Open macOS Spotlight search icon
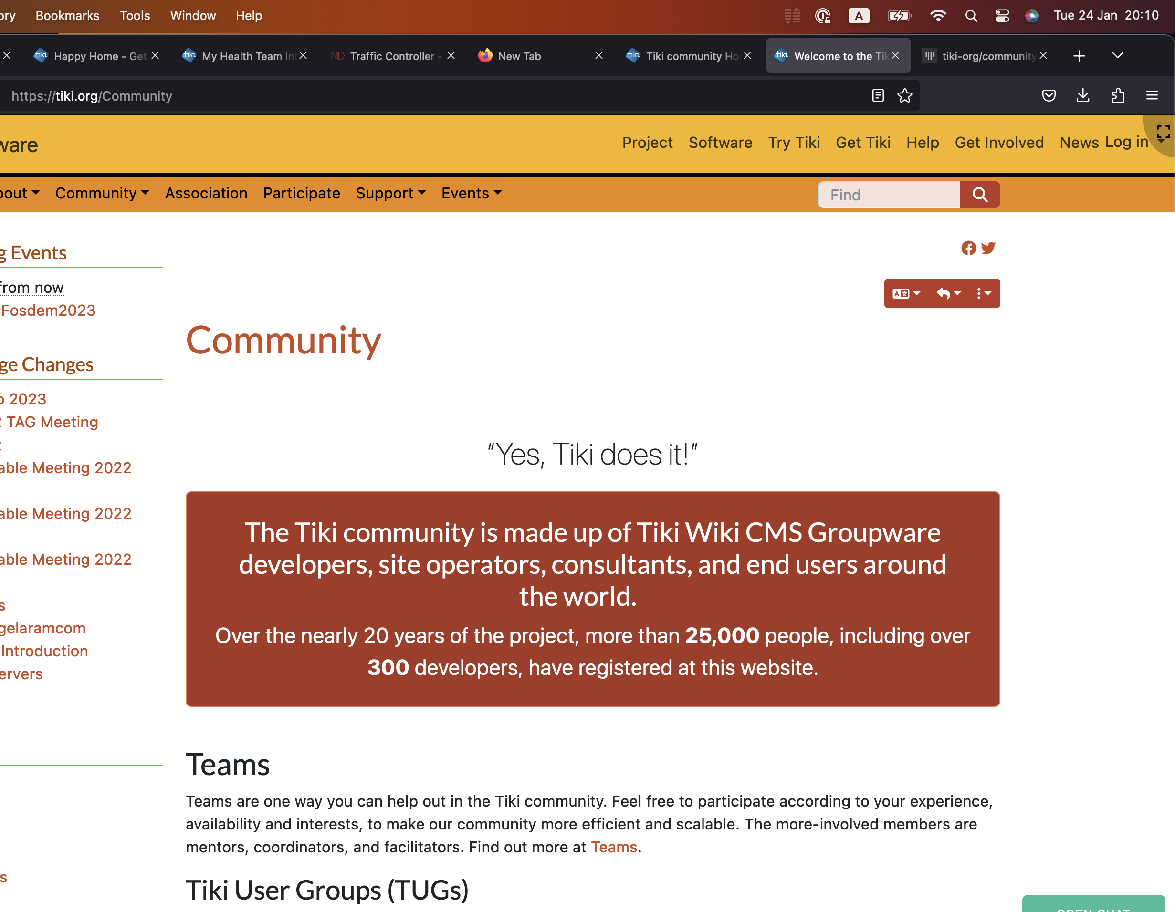Screen dimensions: 1175x912 971,16
